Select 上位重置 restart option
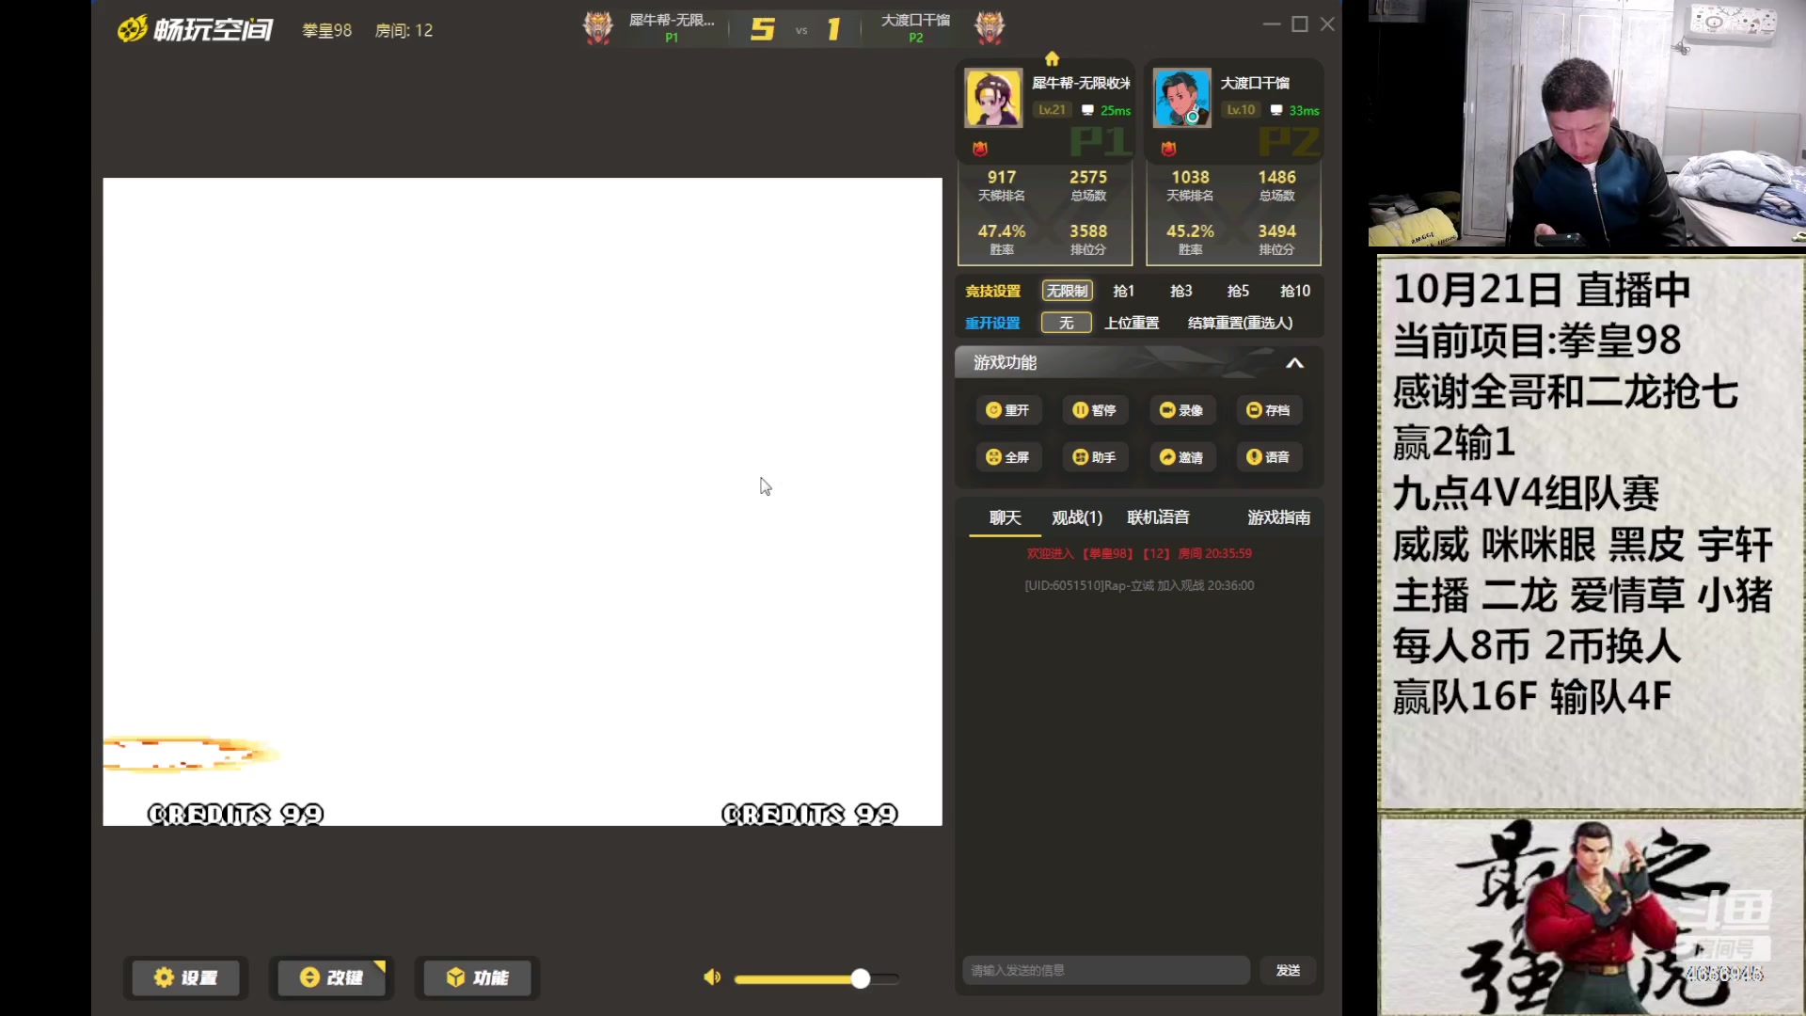This screenshot has width=1806, height=1016. [1132, 323]
